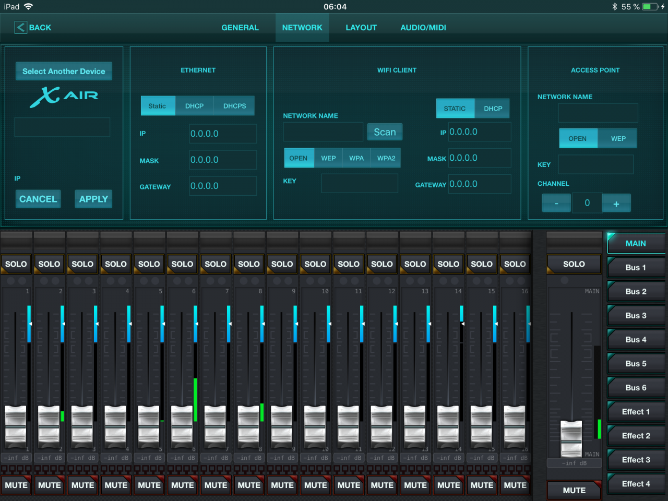The height and width of the screenshot is (501, 668).
Task: Click the access point KEY field
Action: (x=596, y=164)
